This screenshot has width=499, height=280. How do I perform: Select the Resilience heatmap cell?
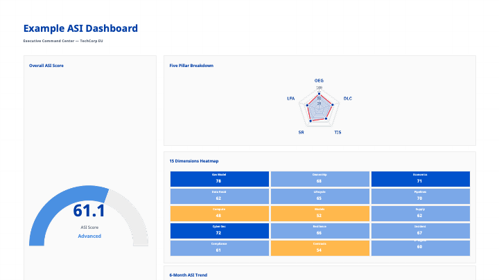pos(319,231)
